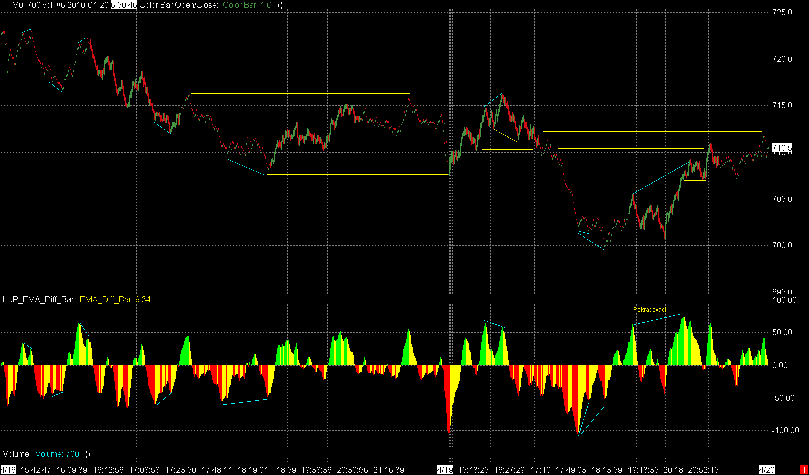
Task: Click the Pokracovaci text annotation
Action: tap(649, 310)
